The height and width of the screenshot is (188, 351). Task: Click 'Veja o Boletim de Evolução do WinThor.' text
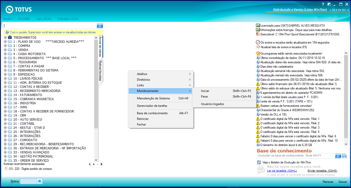pos(288,162)
